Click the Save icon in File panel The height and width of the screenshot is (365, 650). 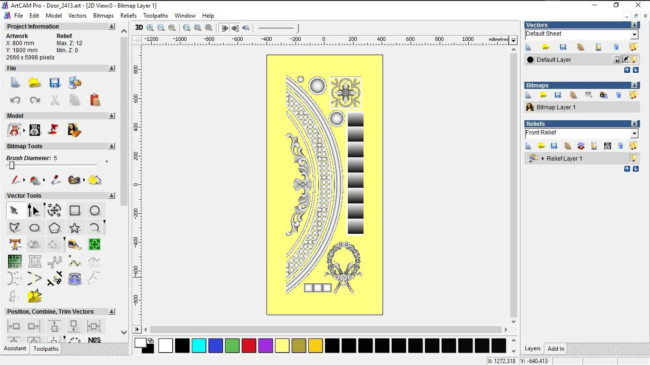tap(55, 83)
